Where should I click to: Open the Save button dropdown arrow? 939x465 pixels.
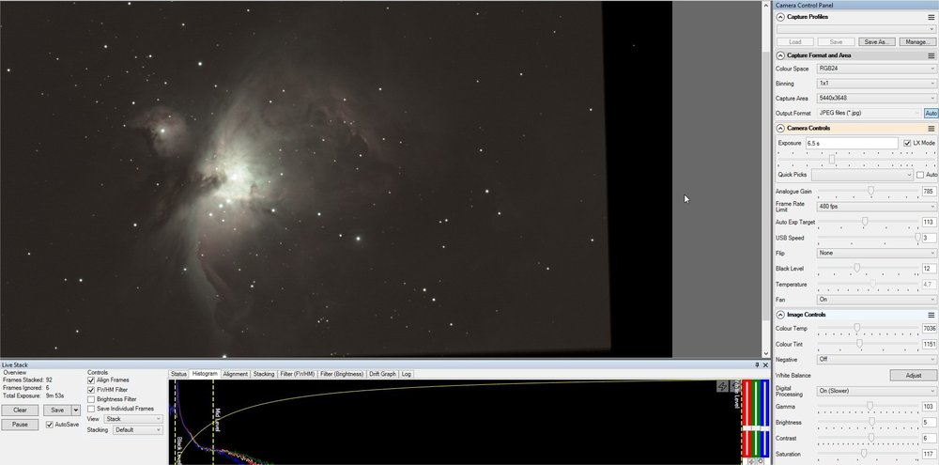75,411
